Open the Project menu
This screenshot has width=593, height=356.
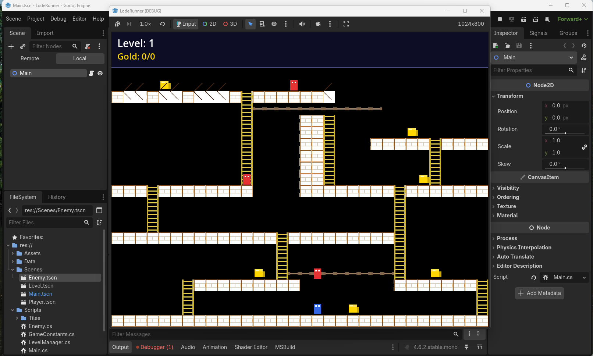click(x=36, y=19)
